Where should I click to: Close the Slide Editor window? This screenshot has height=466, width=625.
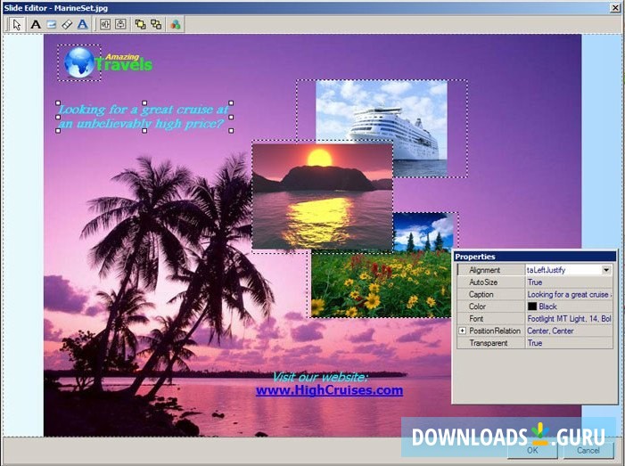pyautogui.click(x=615, y=8)
